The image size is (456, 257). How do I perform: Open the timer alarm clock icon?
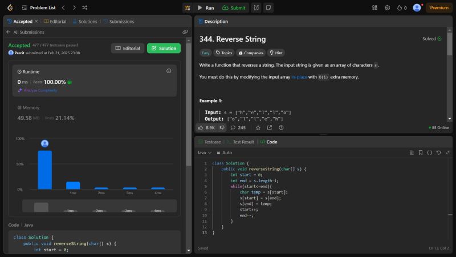click(x=256, y=8)
